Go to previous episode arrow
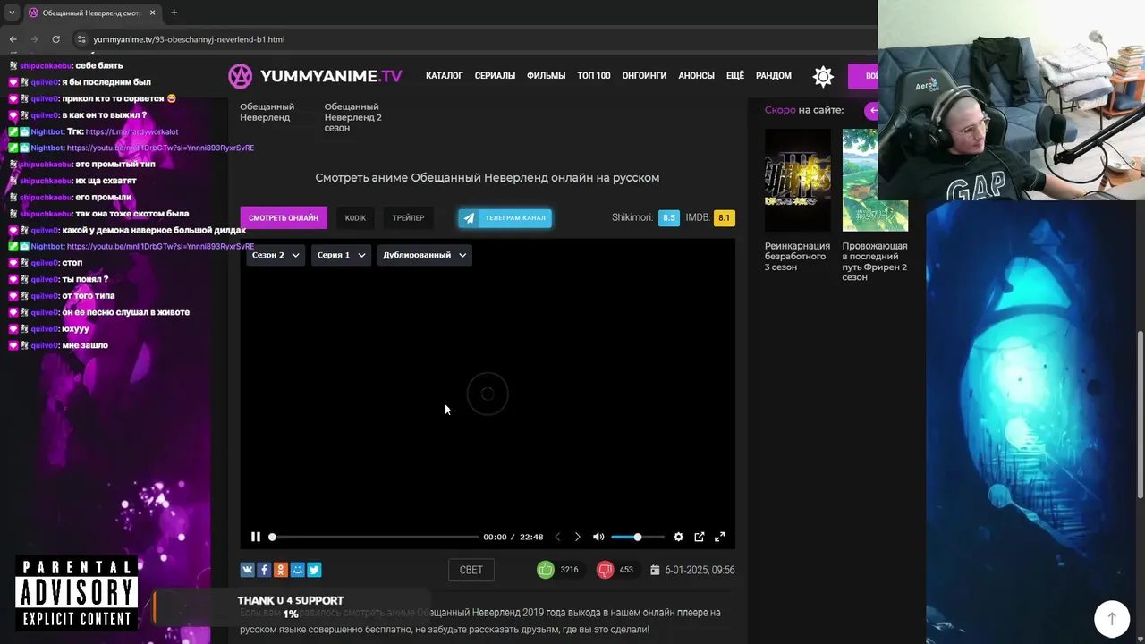 (557, 537)
